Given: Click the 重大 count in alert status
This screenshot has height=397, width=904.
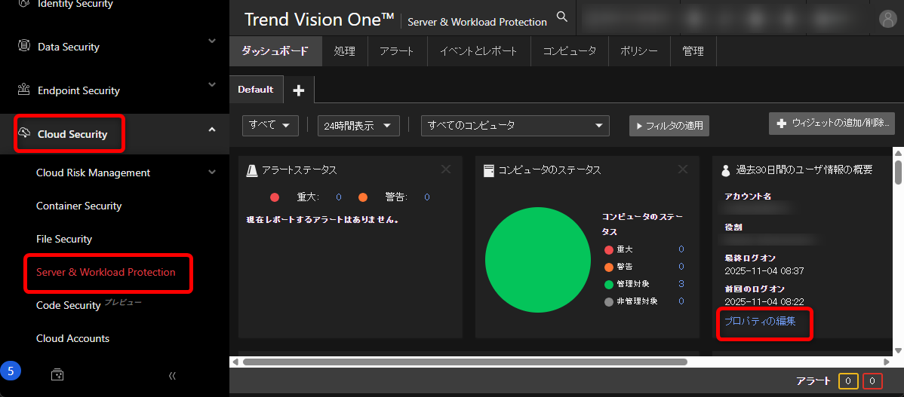Looking at the screenshot, I should [338, 197].
